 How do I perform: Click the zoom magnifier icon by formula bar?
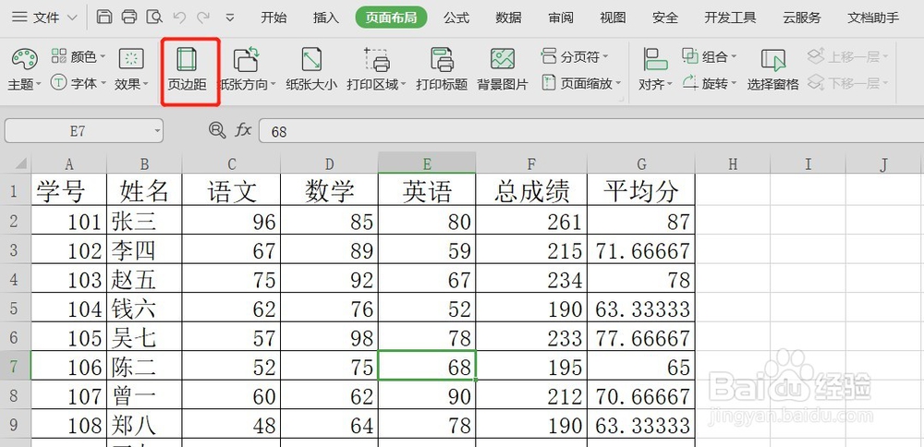(217, 130)
